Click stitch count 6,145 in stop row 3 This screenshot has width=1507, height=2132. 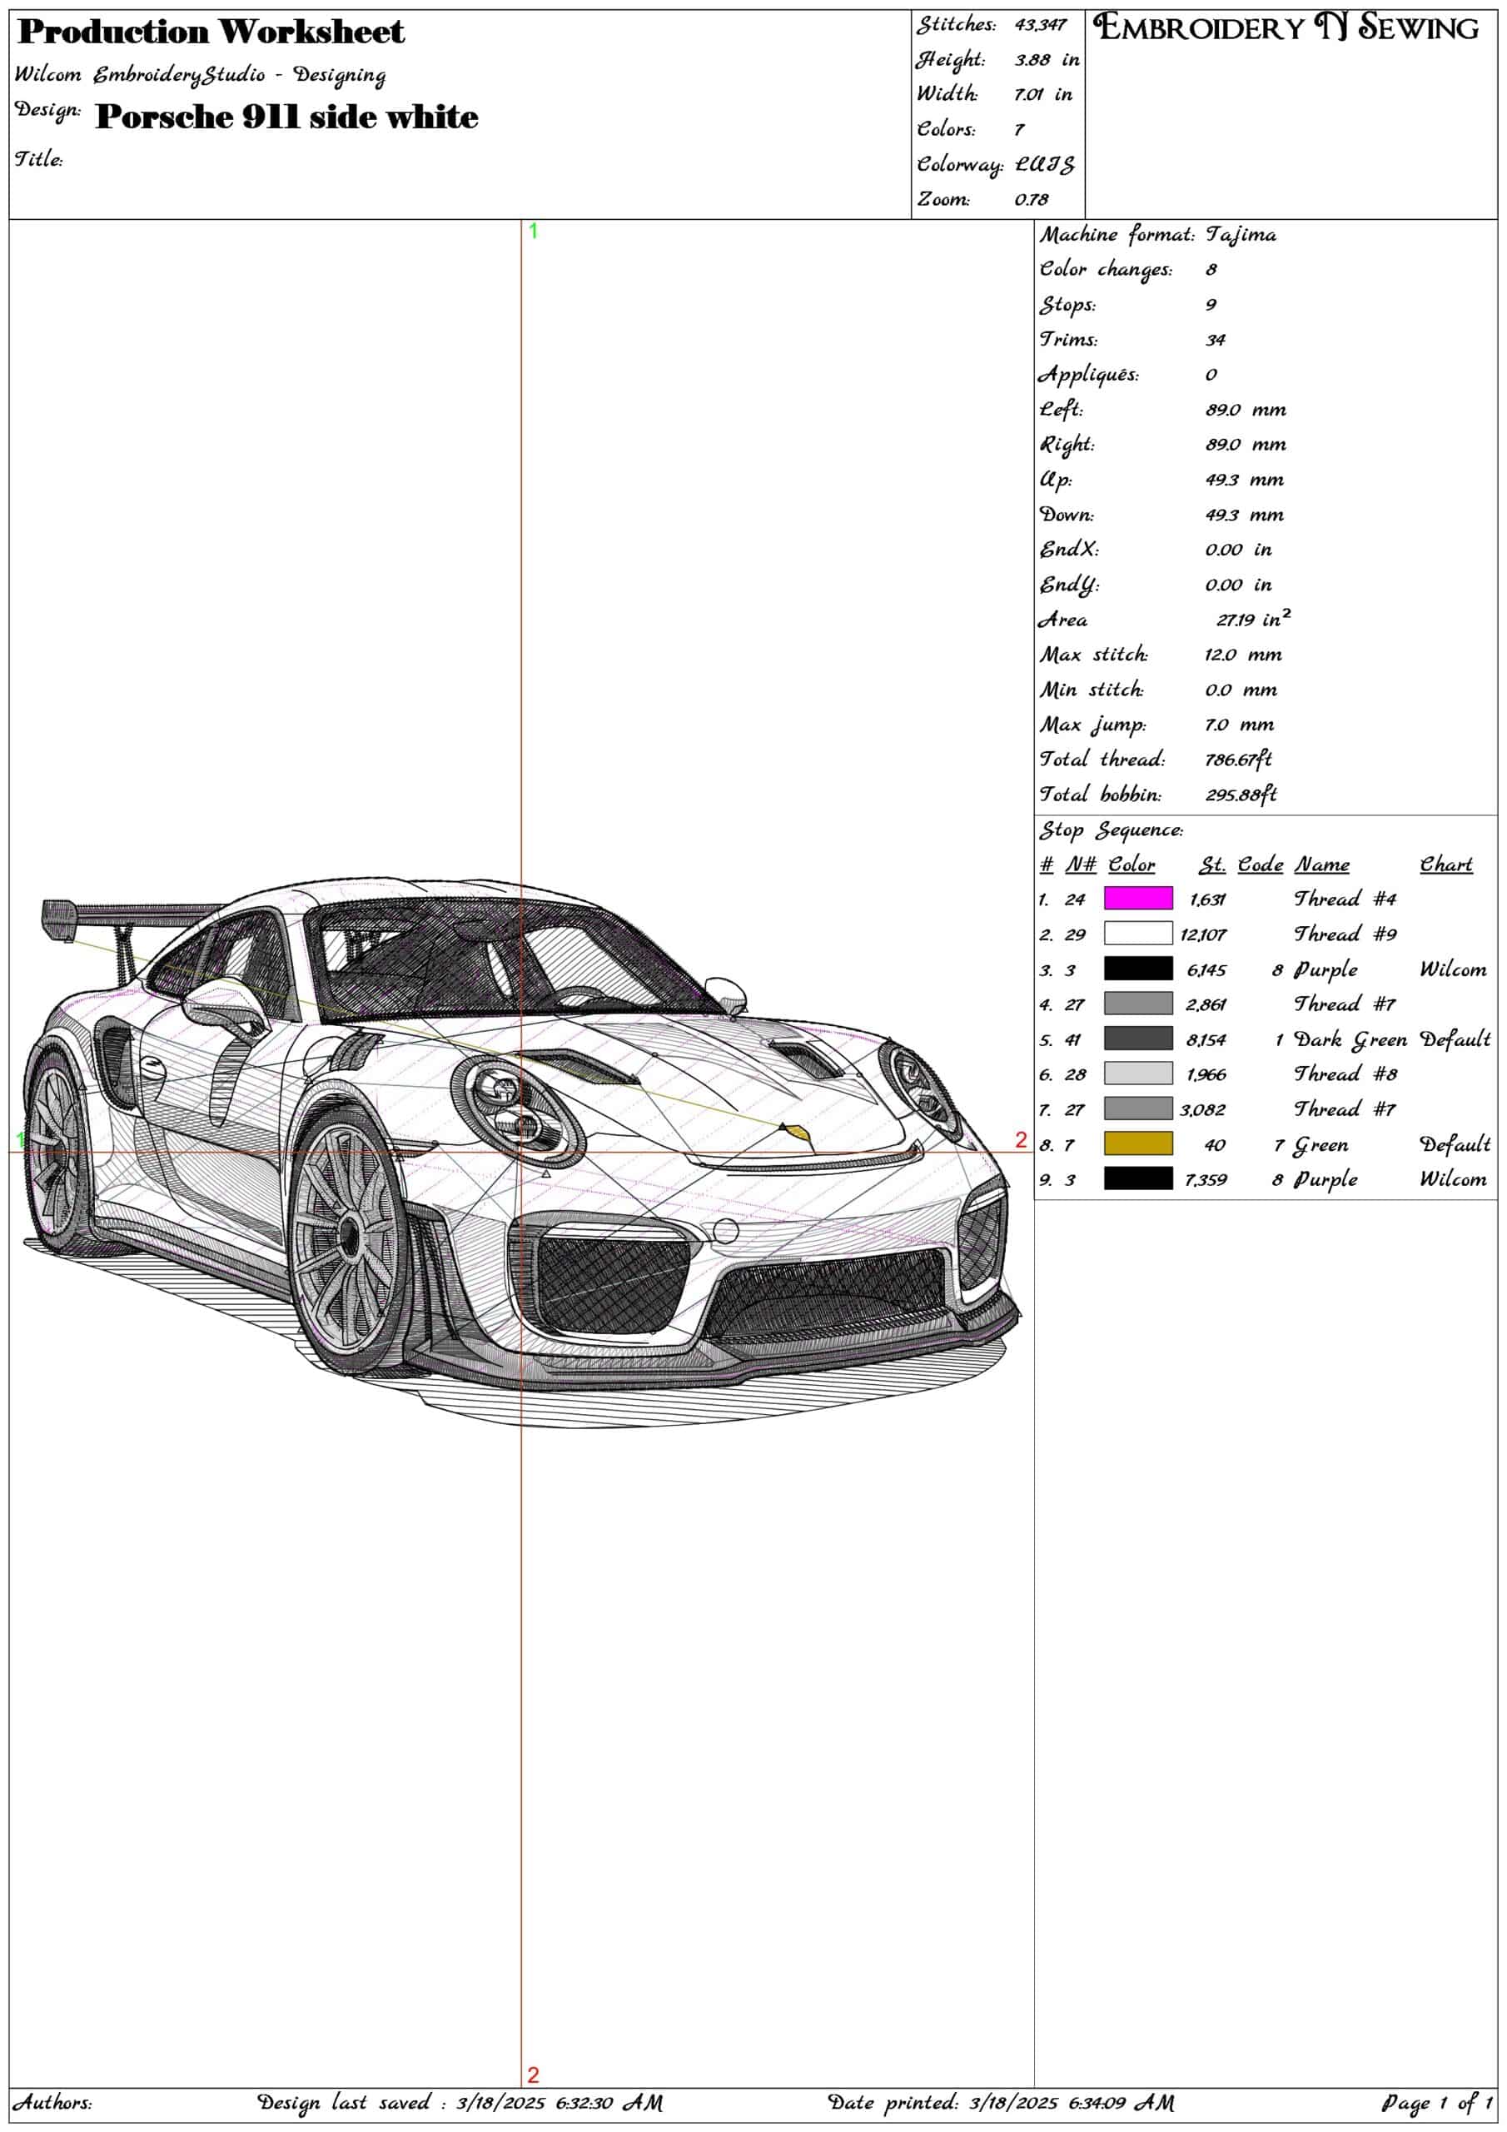coord(1206,970)
